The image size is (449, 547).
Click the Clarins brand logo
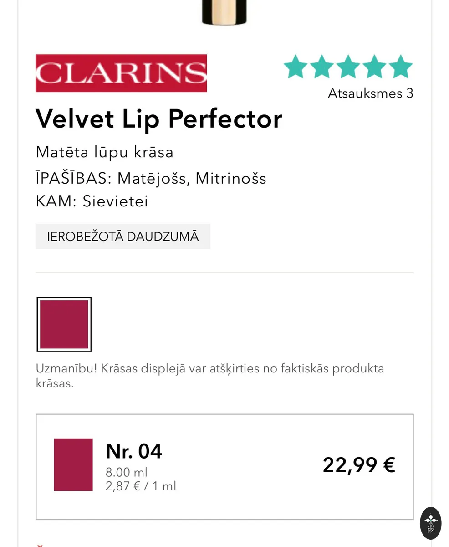click(121, 73)
